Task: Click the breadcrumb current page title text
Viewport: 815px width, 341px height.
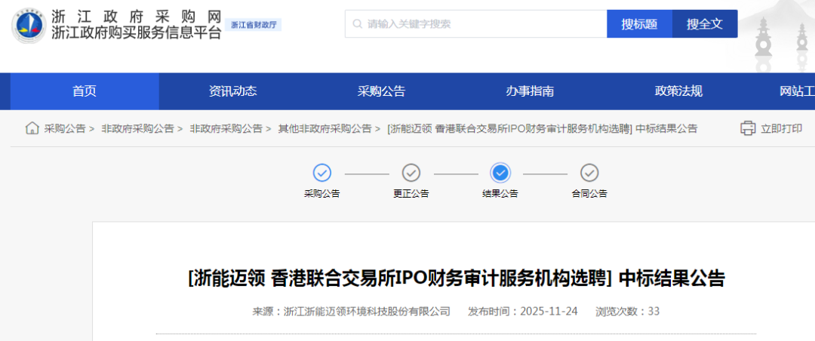Action: (x=542, y=129)
